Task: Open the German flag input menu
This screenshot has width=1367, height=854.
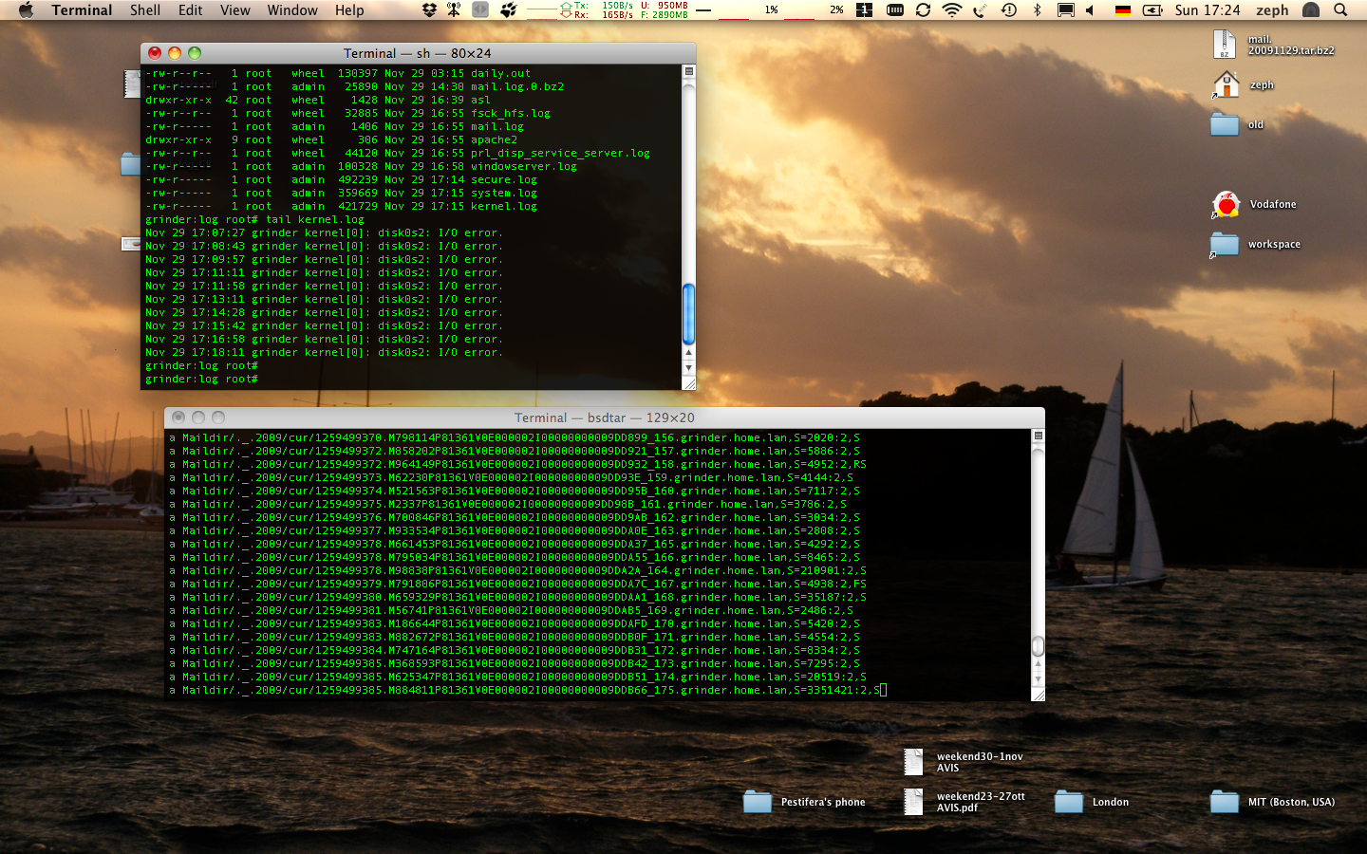Action: [x=1123, y=10]
